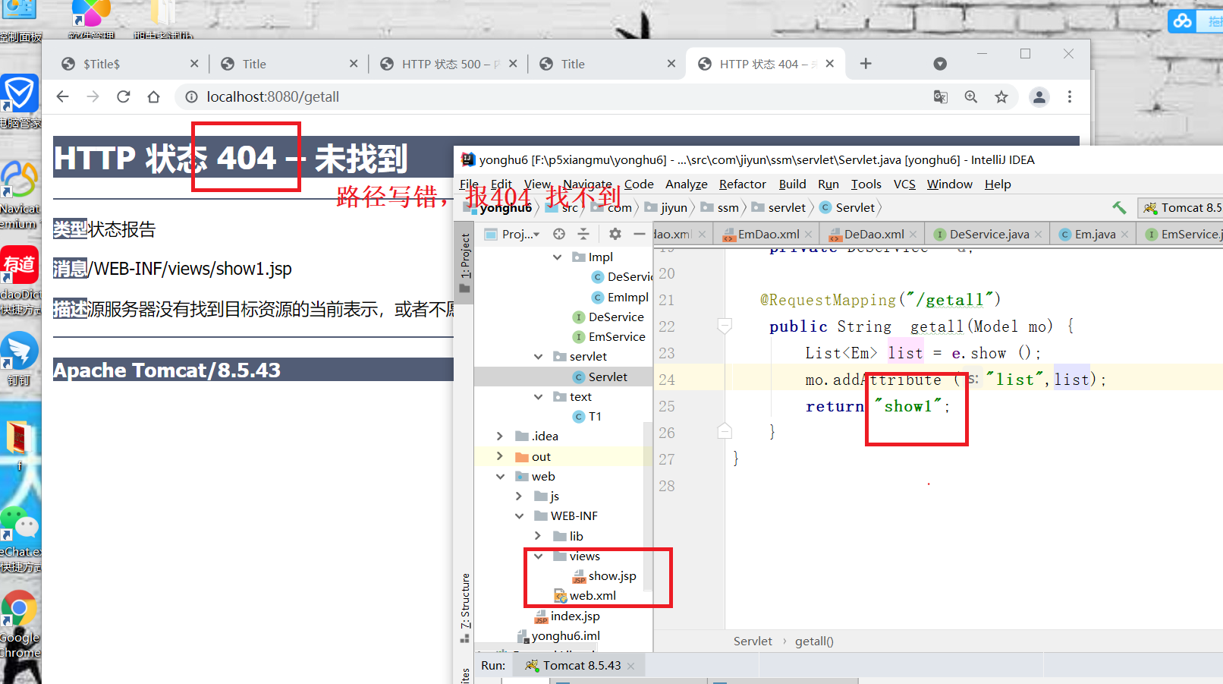Open the Window menu in IntelliJ
Screen dimensions: 1223x684
pos(949,184)
